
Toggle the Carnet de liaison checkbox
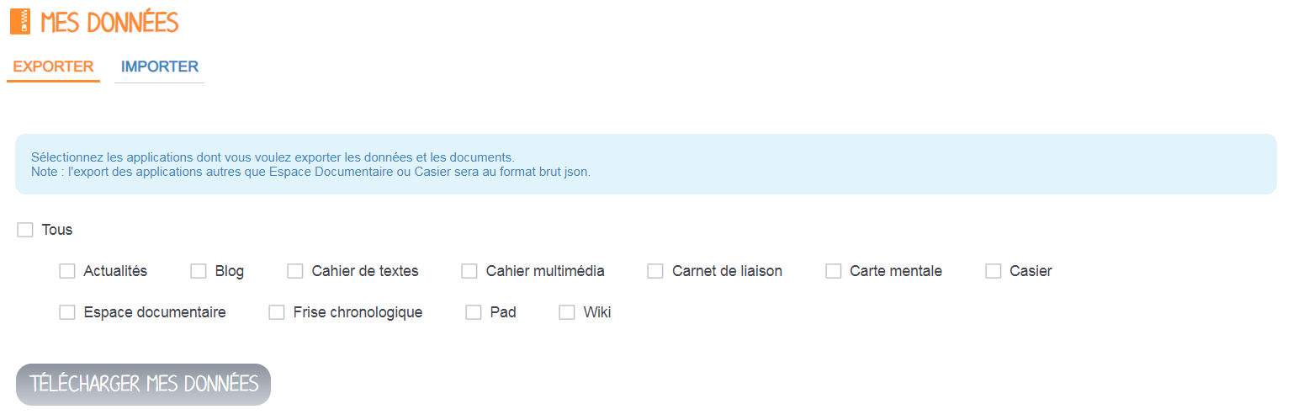[x=655, y=271]
